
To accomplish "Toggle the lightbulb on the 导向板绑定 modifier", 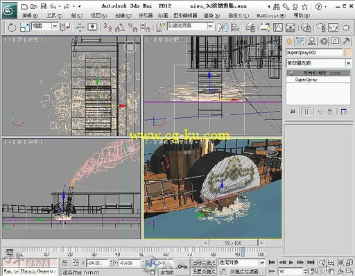I will 291,73.
